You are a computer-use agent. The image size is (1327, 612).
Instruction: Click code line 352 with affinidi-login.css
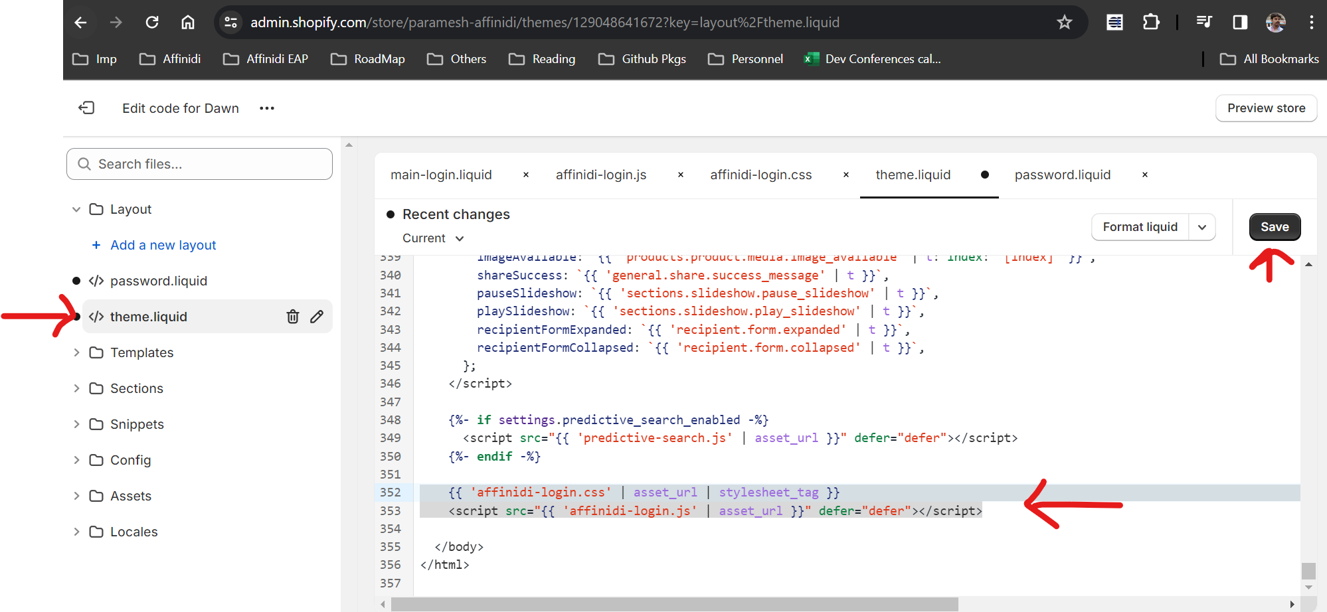[643, 493]
